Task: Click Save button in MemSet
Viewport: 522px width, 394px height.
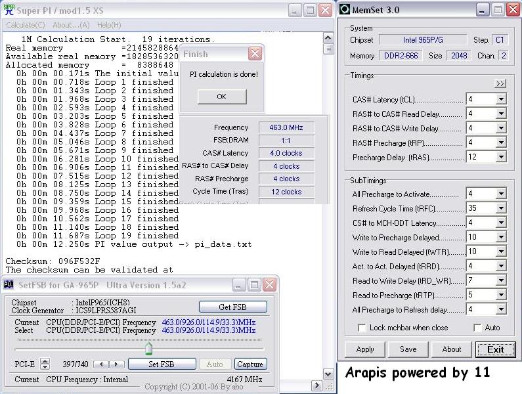Action: [x=408, y=349]
